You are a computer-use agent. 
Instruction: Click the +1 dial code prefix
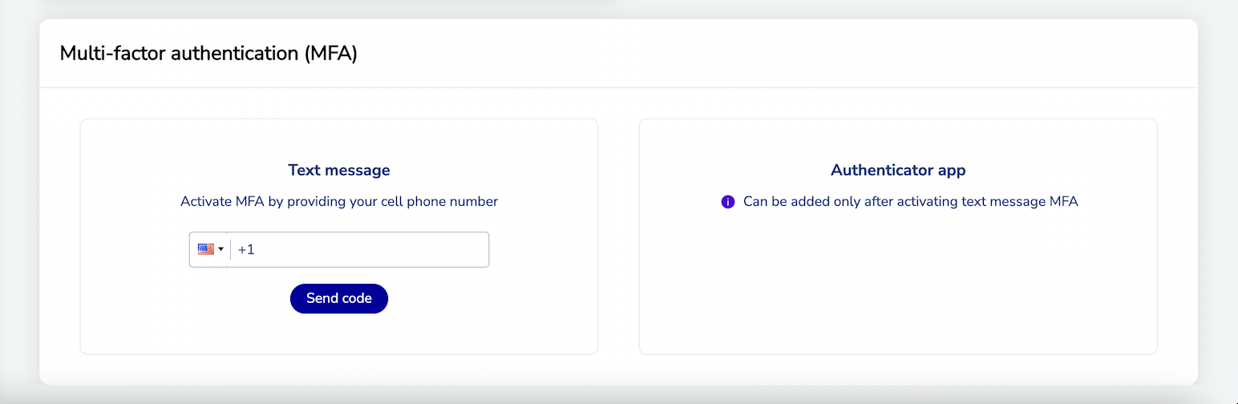pyautogui.click(x=246, y=249)
